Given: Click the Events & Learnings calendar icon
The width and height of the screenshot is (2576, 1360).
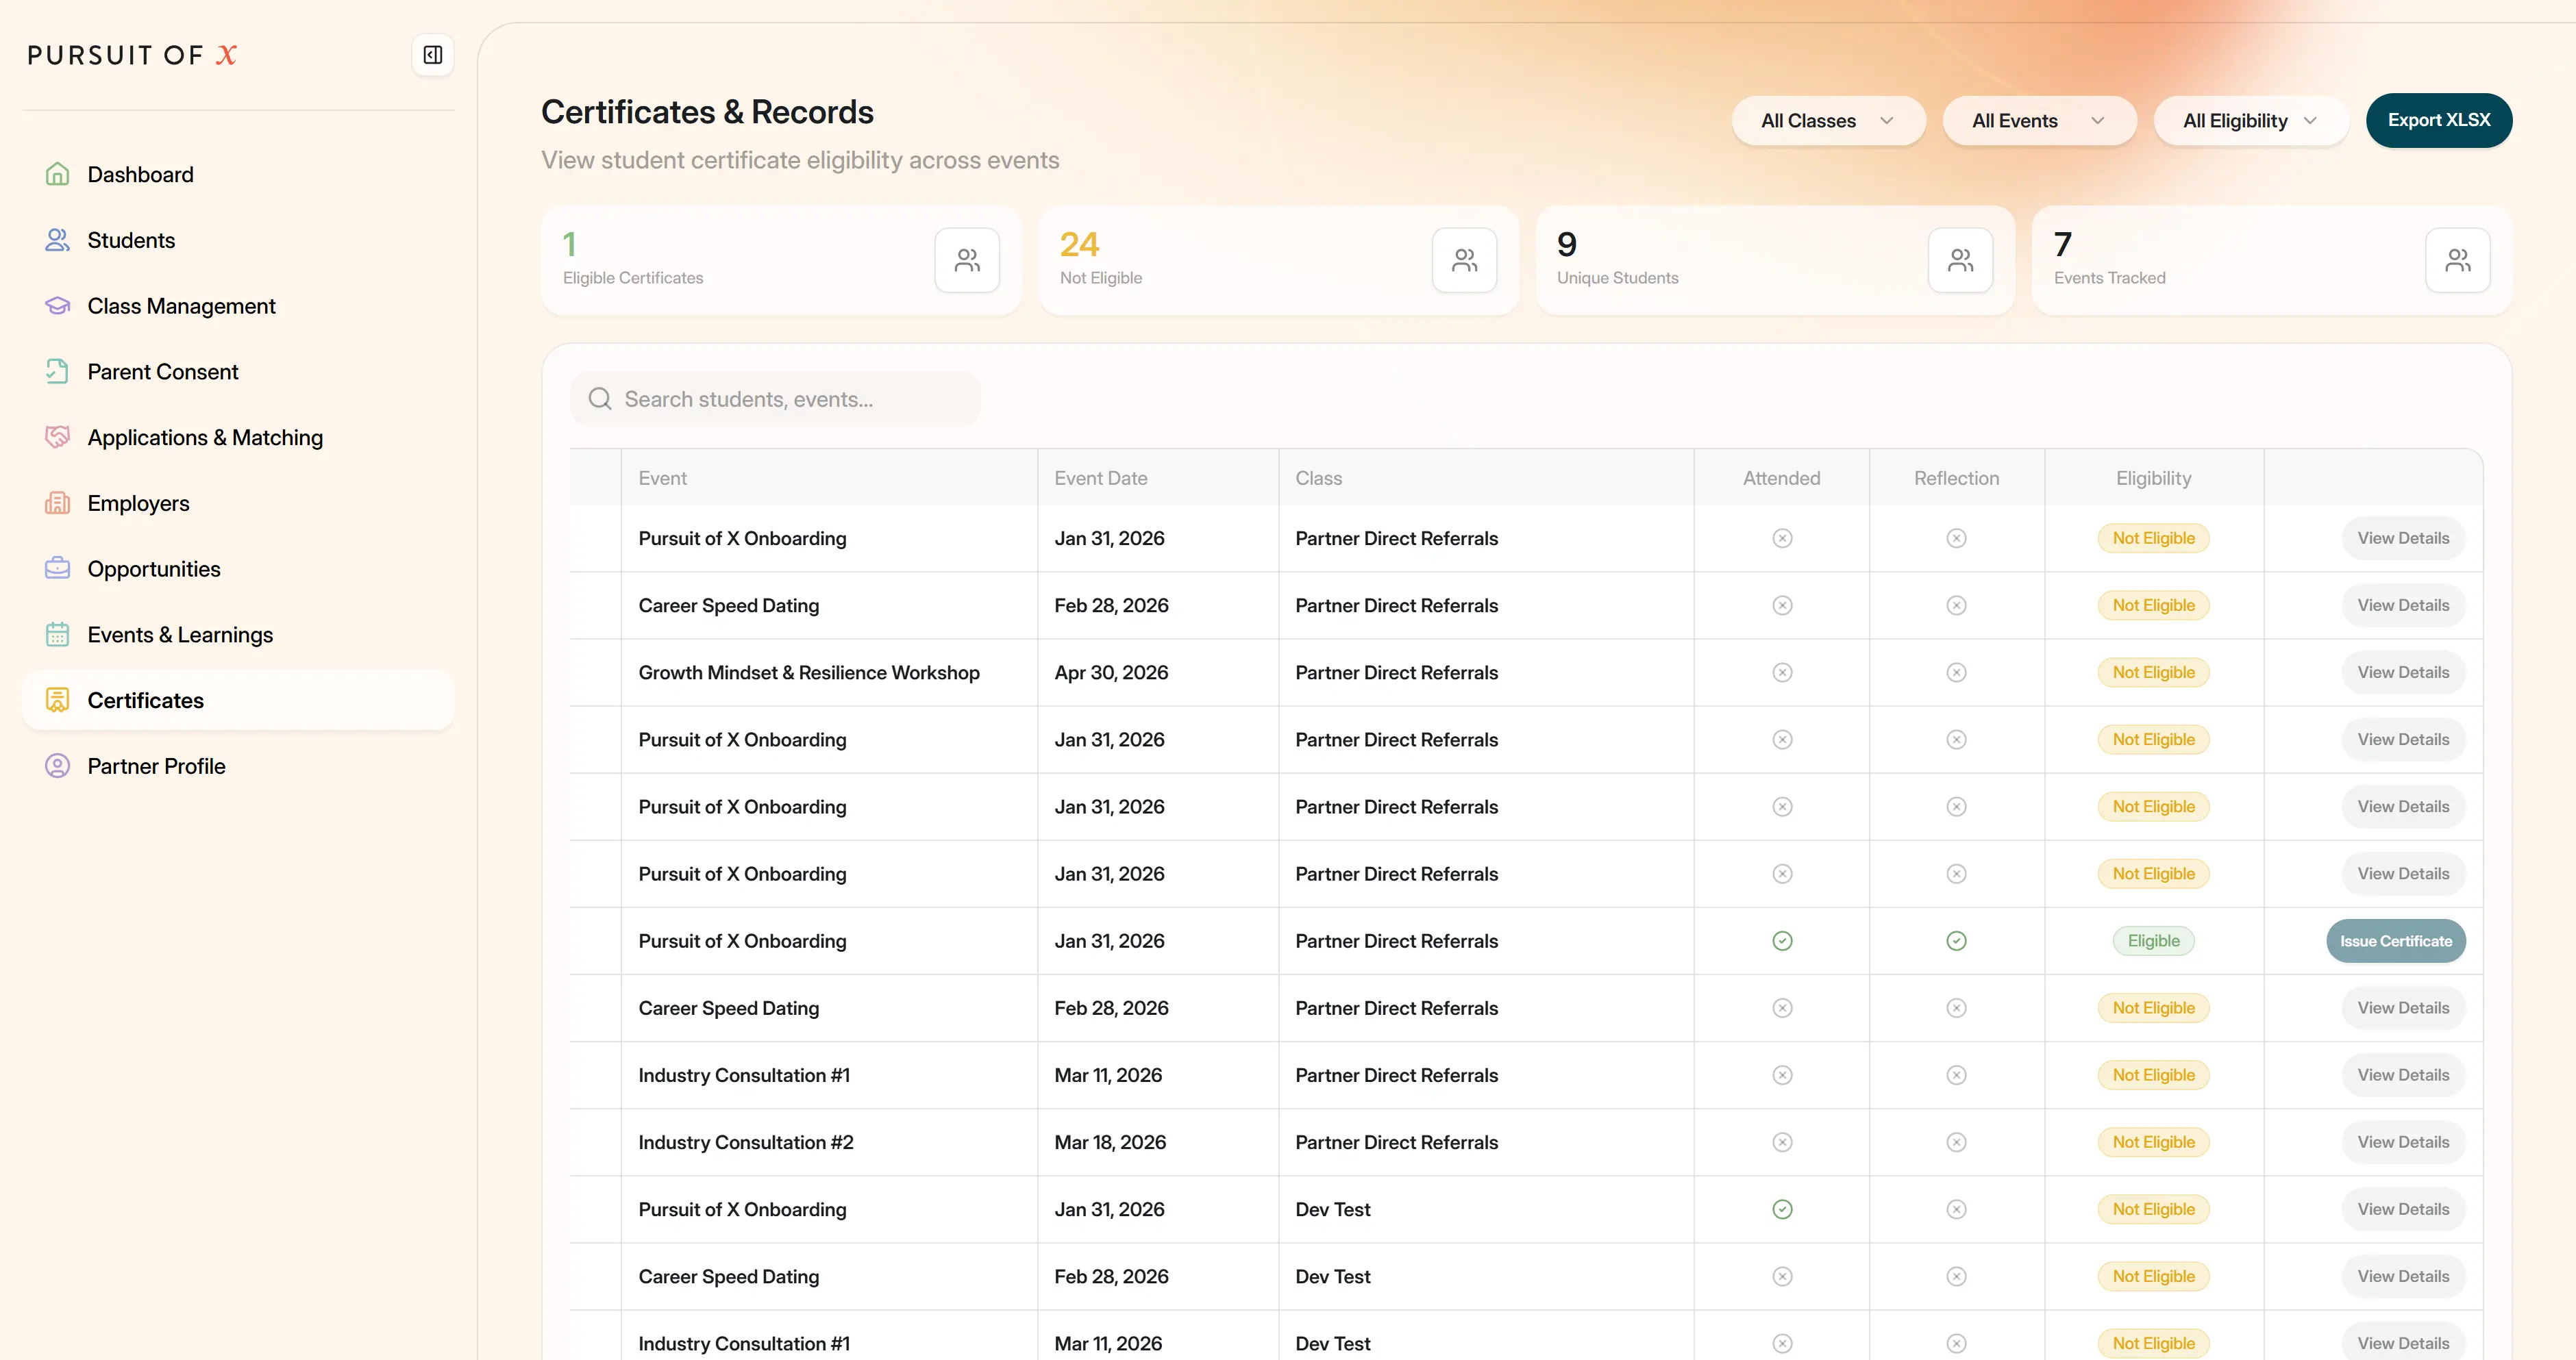Looking at the screenshot, I should click(58, 635).
